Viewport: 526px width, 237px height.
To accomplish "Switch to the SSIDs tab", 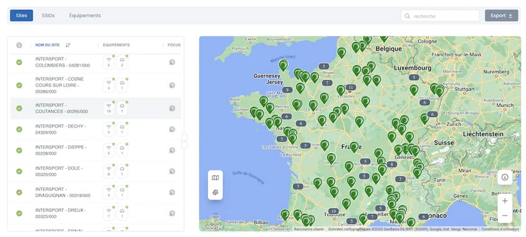I will pos(48,16).
